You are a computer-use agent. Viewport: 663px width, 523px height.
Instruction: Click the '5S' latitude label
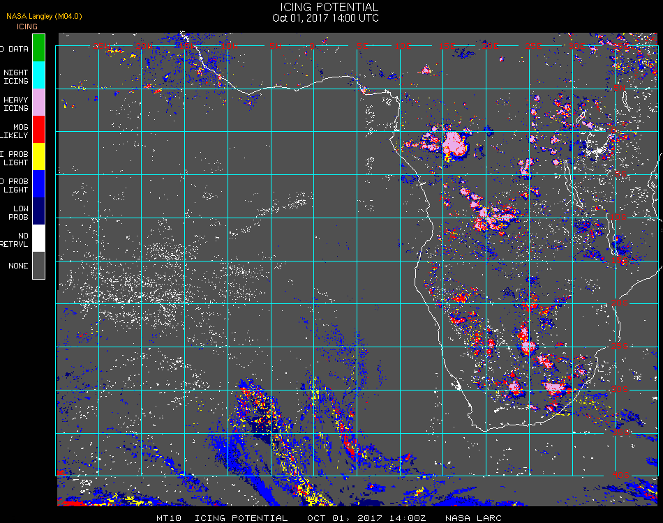point(620,174)
